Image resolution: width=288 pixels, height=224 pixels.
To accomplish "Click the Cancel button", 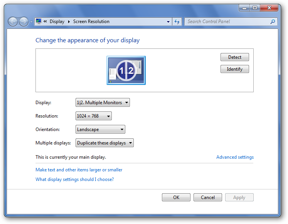I will tap(208, 197).
